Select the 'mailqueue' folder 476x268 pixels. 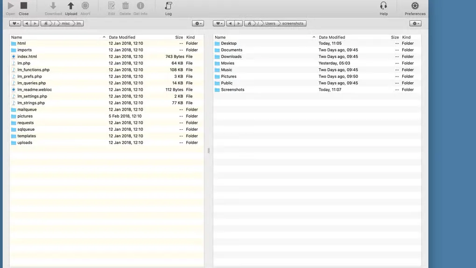coord(106,110)
